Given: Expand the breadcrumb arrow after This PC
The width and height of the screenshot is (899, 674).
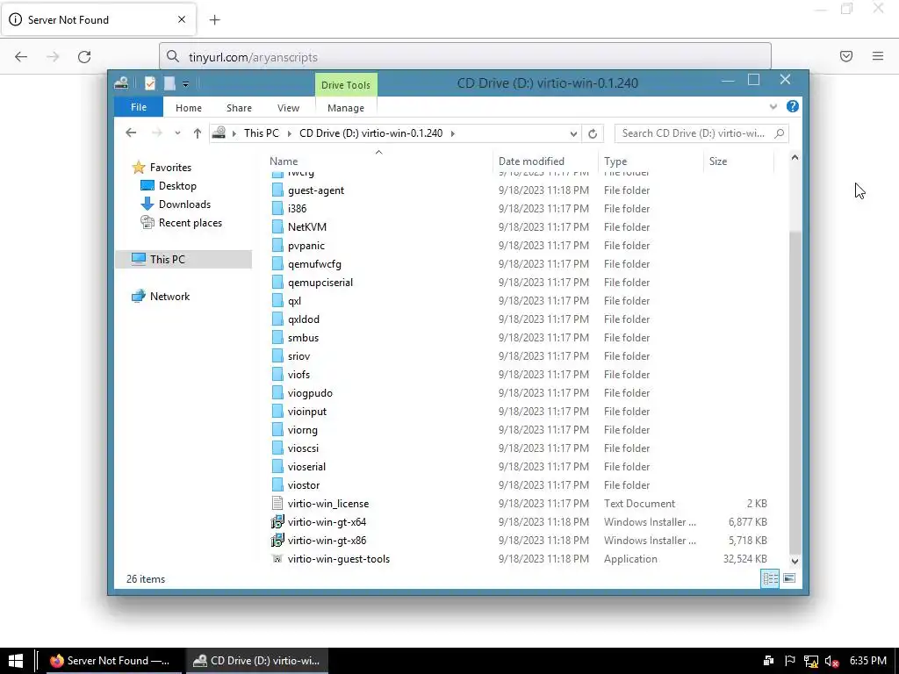Looking at the screenshot, I should point(289,133).
